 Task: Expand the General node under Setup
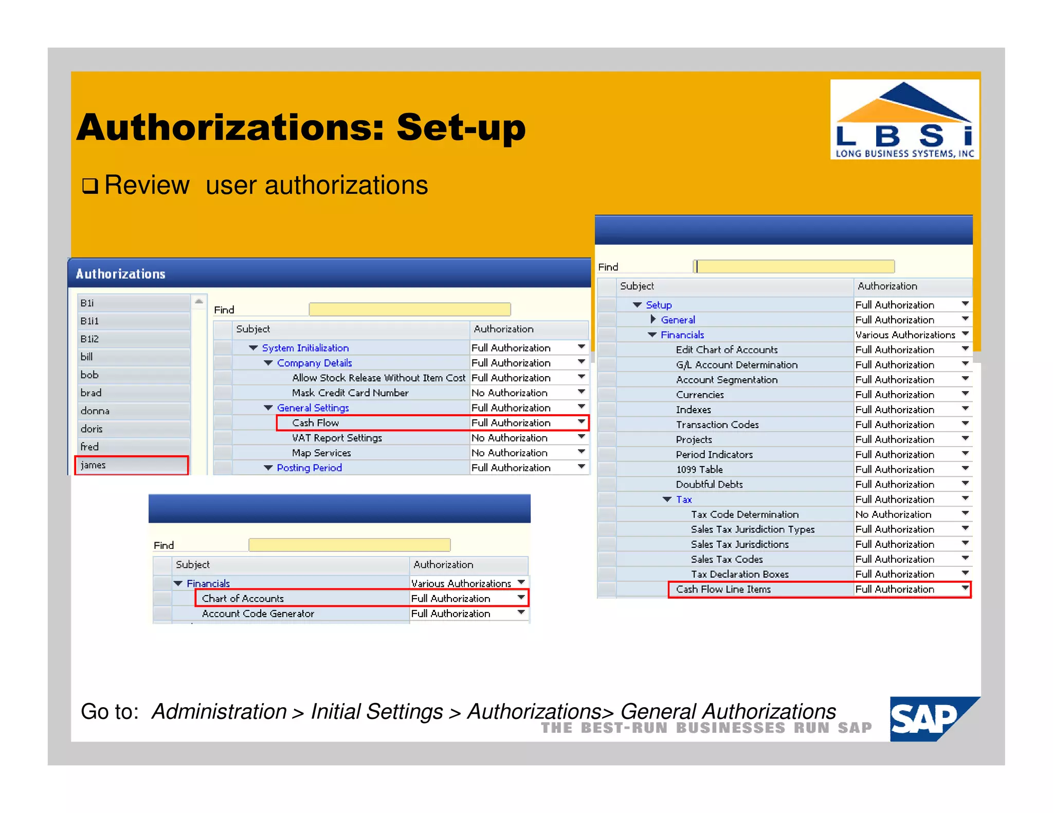click(653, 320)
